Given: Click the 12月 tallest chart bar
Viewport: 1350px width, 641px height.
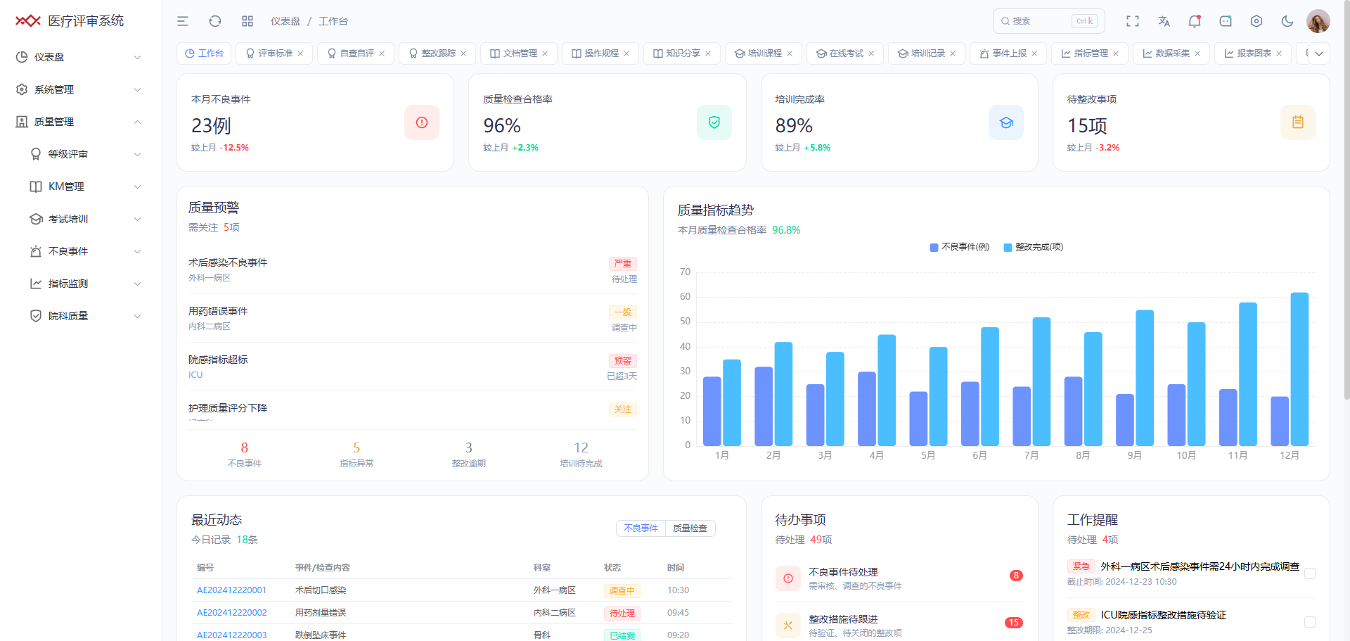Looking at the screenshot, I should click(x=1299, y=369).
